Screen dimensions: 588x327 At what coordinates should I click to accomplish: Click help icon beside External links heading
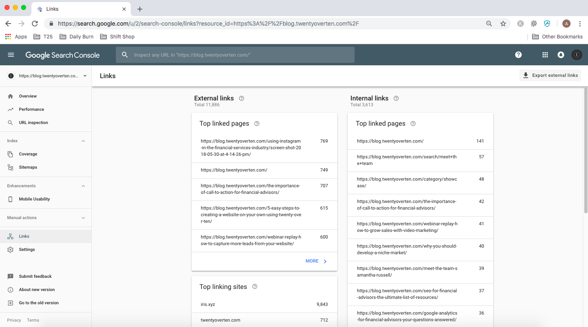click(242, 98)
